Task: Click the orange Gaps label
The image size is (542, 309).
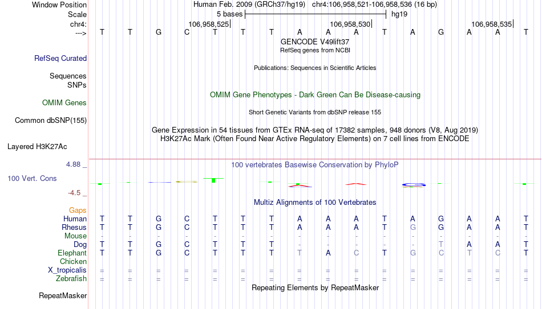Action: pyautogui.click(x=78, y=211)
